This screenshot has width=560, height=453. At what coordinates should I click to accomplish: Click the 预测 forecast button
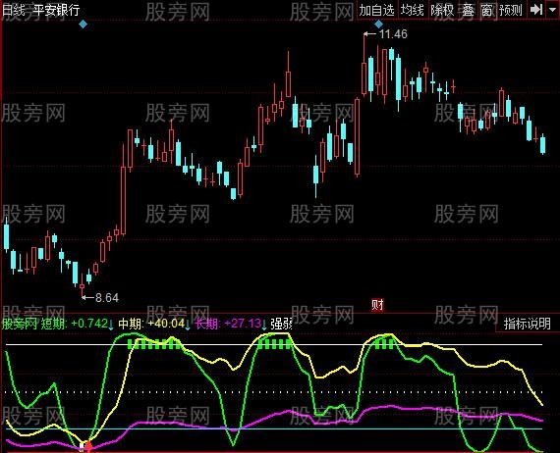pos(511,10)
